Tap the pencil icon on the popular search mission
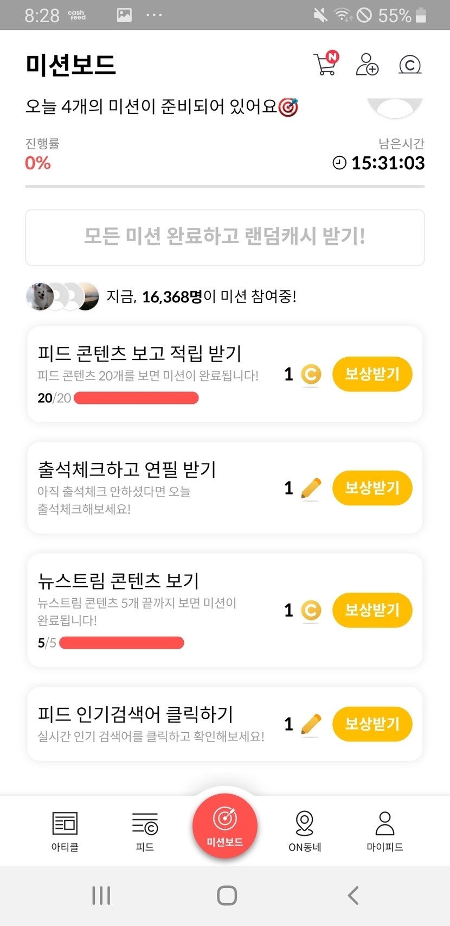Image resolution: width=450 pixels, height=926 pixels. [x=311, y=725]
